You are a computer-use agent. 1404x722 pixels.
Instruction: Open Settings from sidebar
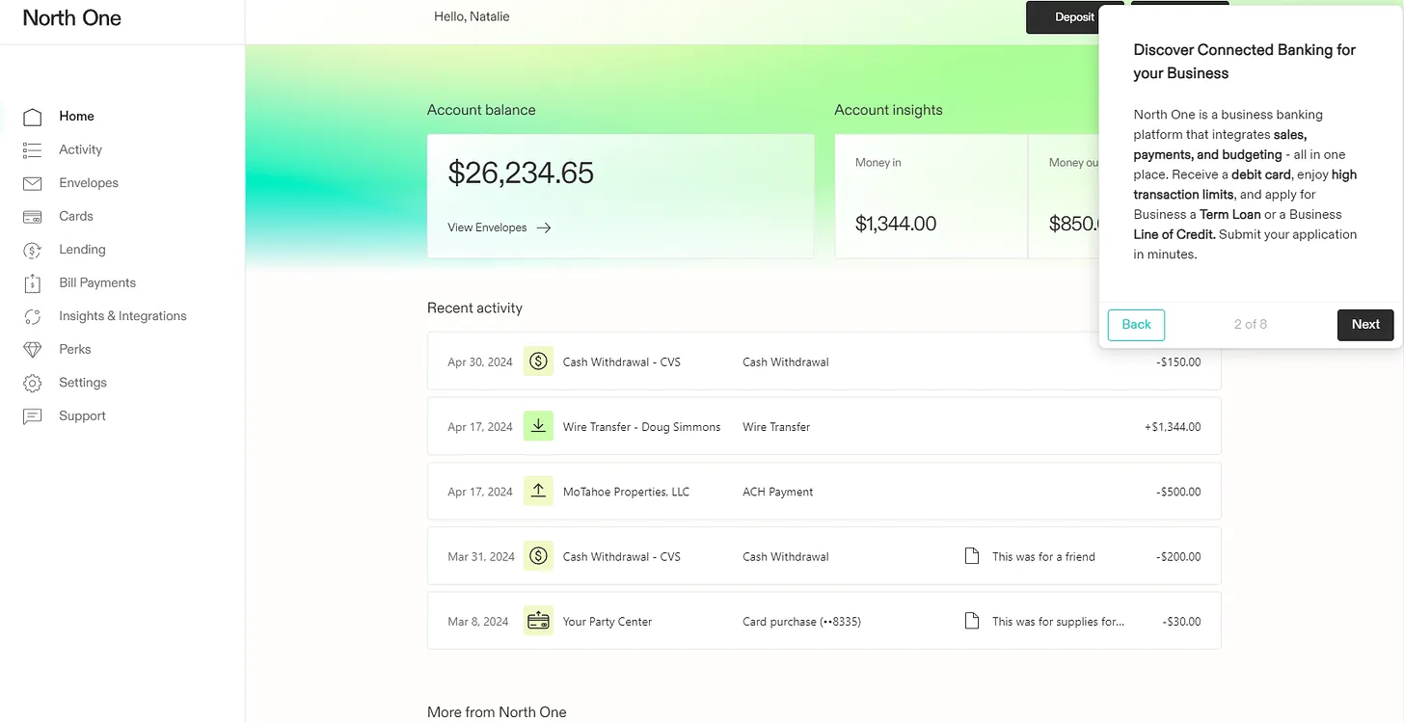coord(83,383)
